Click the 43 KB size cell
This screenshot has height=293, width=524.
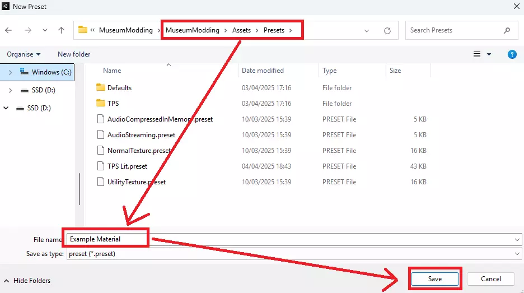pos(418,166)
